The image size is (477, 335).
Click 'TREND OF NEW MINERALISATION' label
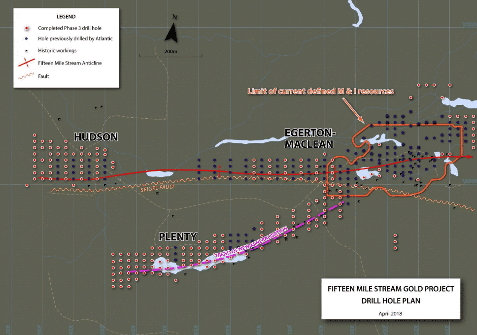251,242
